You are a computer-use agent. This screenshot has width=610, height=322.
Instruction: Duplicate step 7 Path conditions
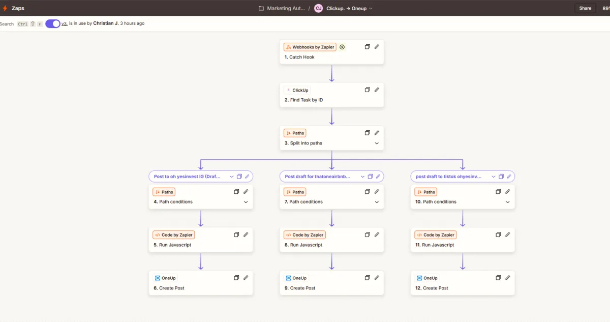point(368,192)
